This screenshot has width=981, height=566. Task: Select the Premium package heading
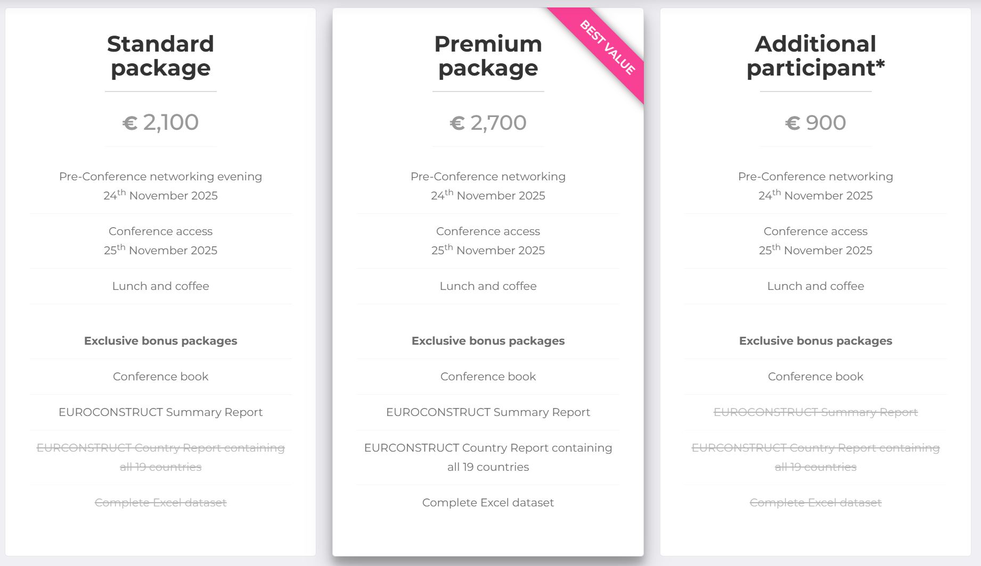click(x=488, y=56)
